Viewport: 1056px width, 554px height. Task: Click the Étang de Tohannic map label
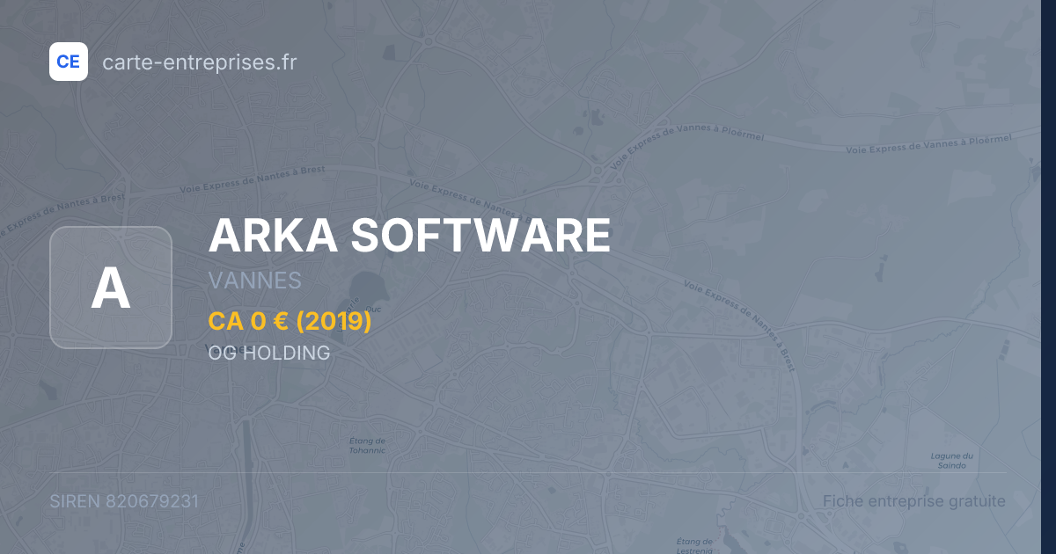coord(367,445)
